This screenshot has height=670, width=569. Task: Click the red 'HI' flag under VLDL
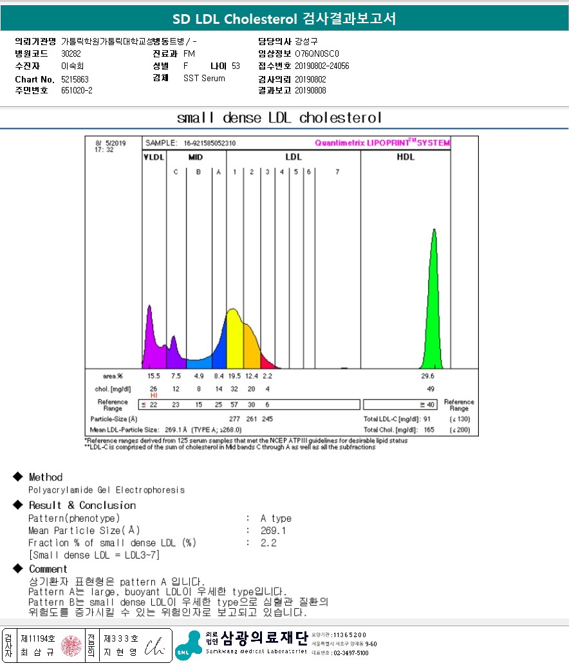coord(154,396)
